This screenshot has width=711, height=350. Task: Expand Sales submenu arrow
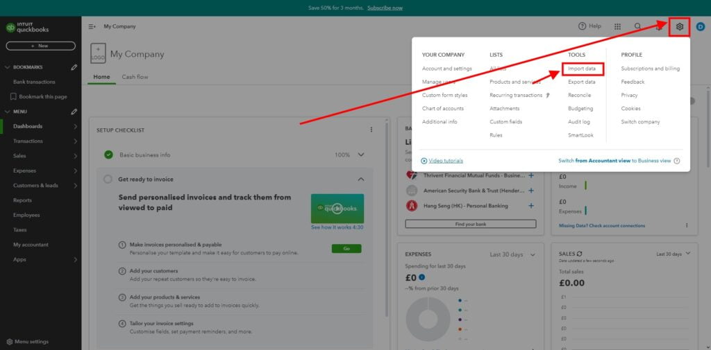pyautogui.click(x=75, y=156)
